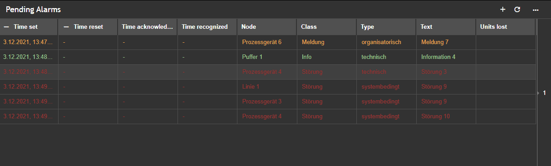
Task: Click the minus icon beside Time reset
Action: point(66,27)
